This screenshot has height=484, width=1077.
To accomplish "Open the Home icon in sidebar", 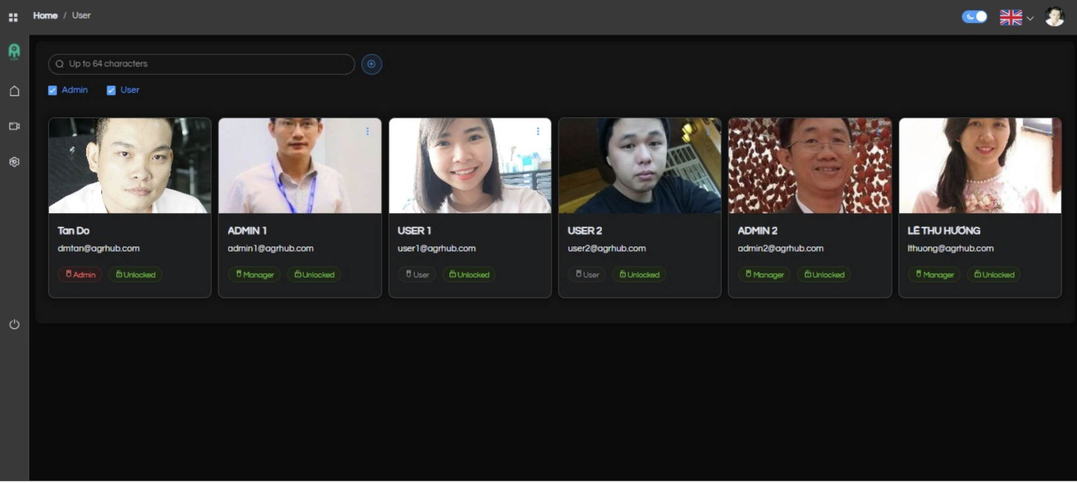I will 14,91.
